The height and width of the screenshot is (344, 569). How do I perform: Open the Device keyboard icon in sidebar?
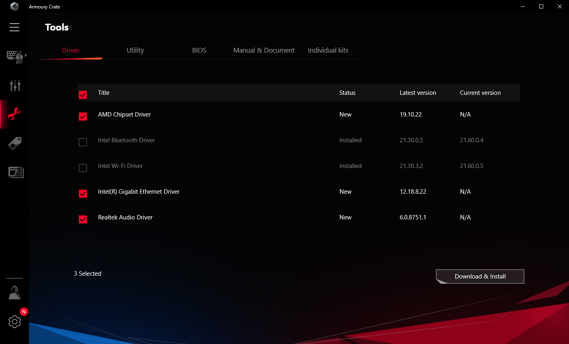point(14,57)
